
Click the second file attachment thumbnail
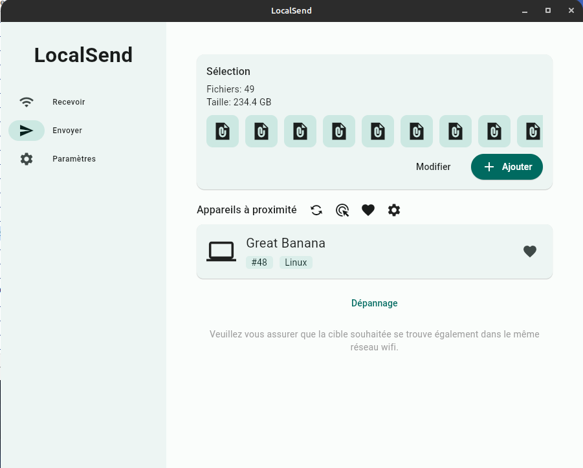click(x=261, y=131)
